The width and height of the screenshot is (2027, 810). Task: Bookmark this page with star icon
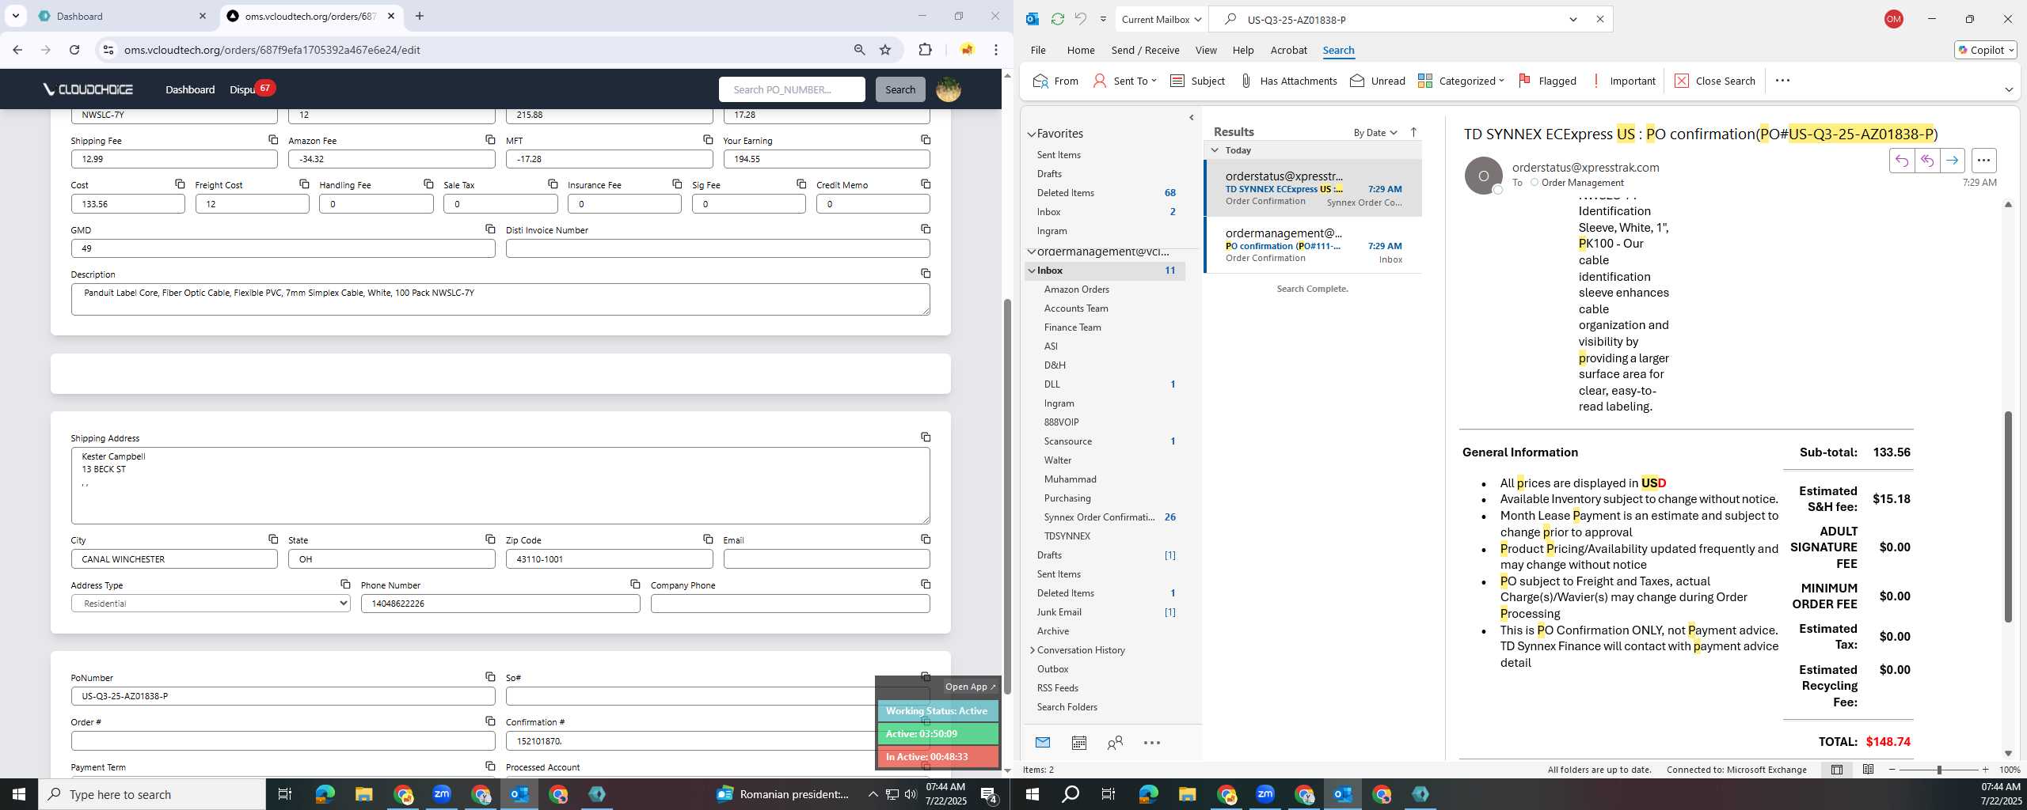coord(885,50)
